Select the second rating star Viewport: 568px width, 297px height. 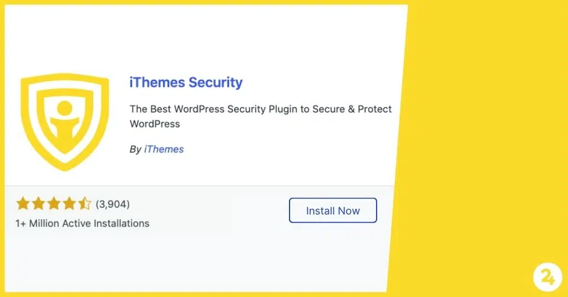38,204
